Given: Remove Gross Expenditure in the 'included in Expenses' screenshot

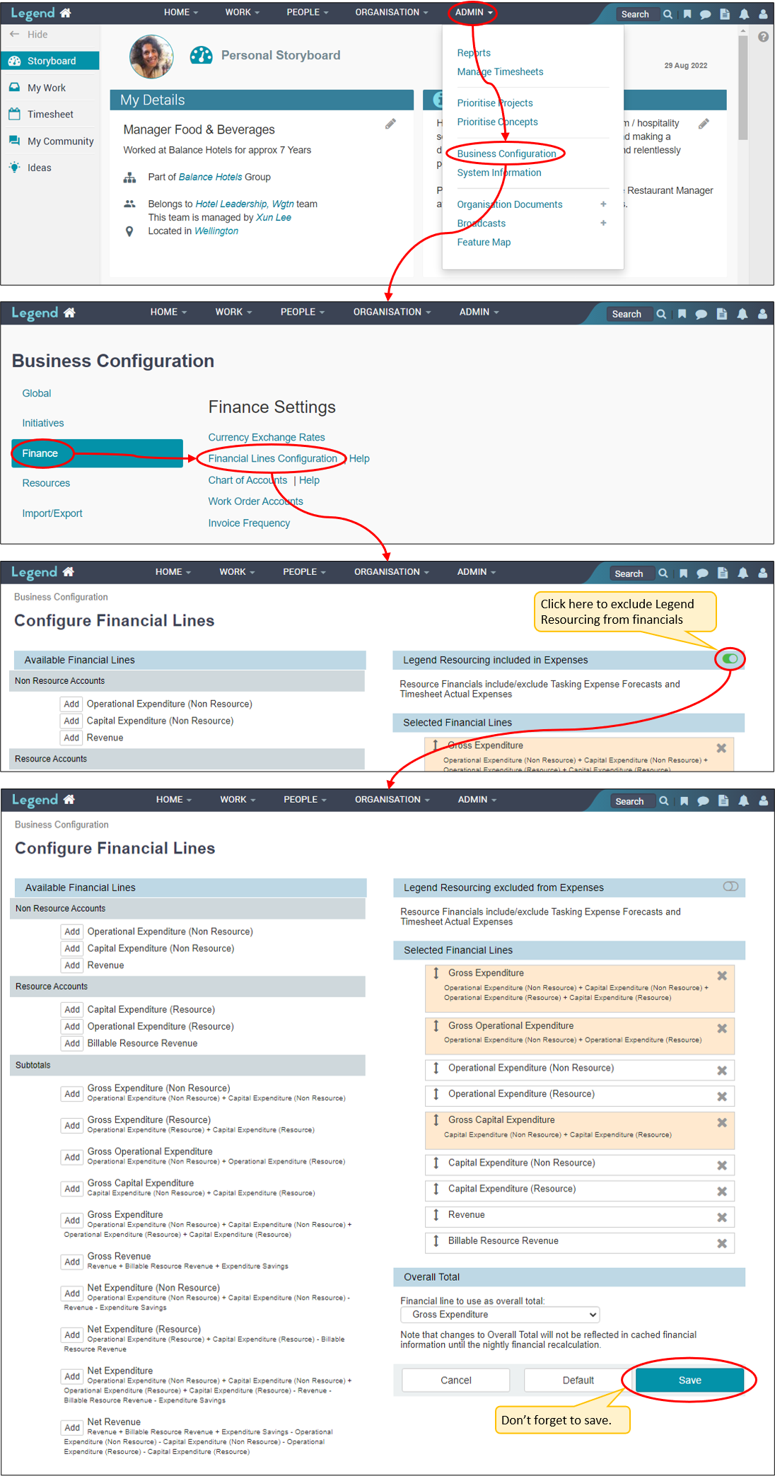Looking at the screenshot, I should [x=721, y=748].
